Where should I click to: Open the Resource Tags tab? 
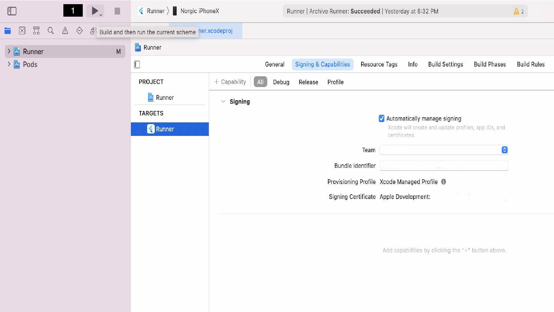tap(379, 64)
